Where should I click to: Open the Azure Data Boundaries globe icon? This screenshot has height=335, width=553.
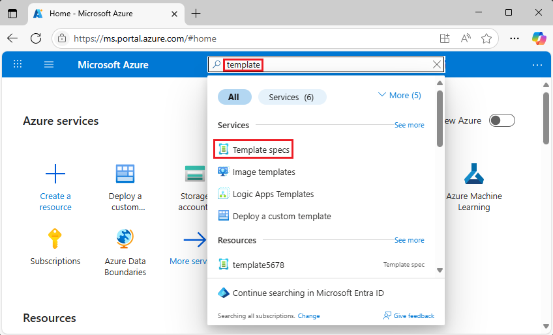coord(125,239)
